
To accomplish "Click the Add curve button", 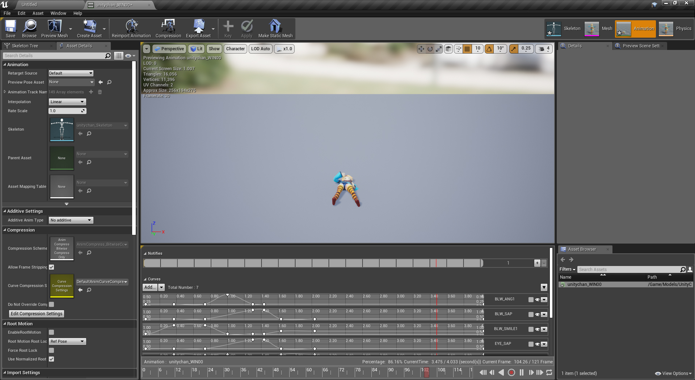I will [150, 287].
